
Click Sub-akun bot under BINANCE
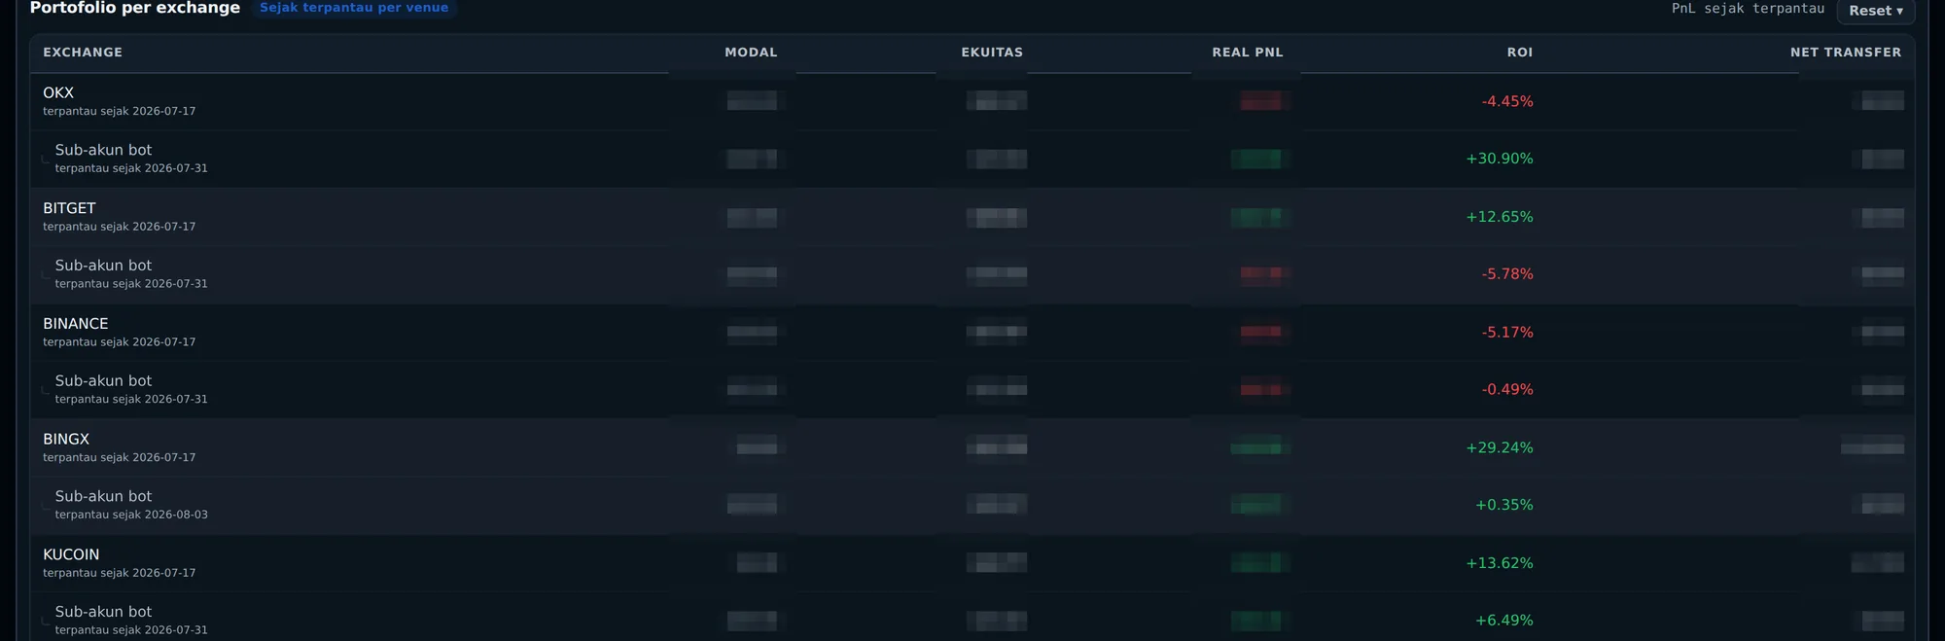[103, 381]
